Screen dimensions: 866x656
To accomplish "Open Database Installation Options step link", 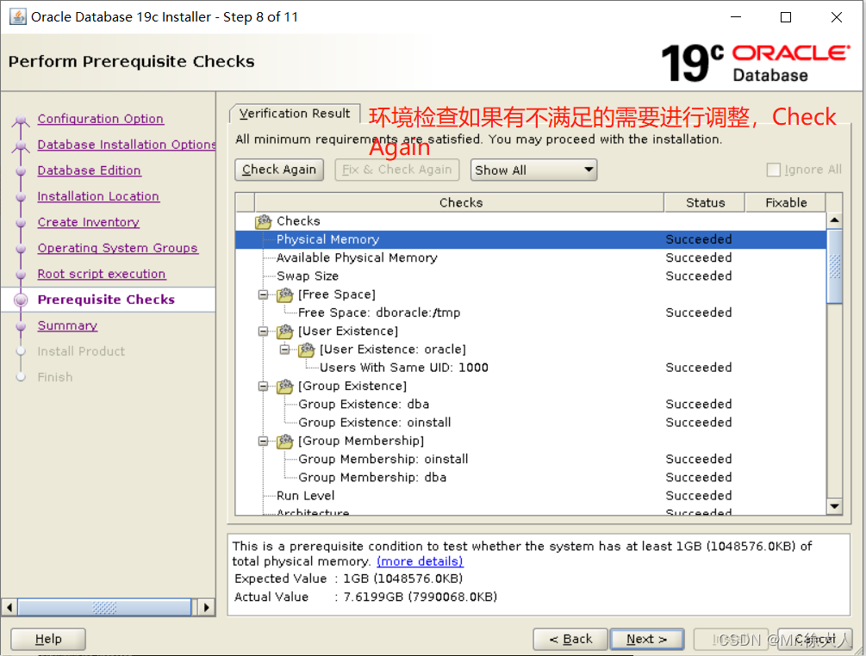I will [x=127, y=145].
